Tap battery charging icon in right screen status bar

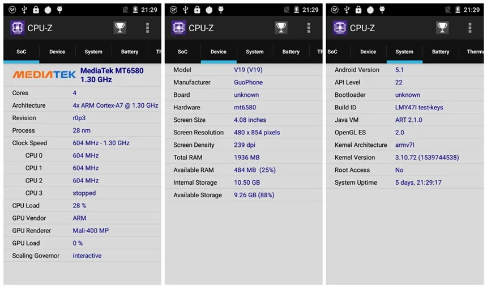[458, 10]
